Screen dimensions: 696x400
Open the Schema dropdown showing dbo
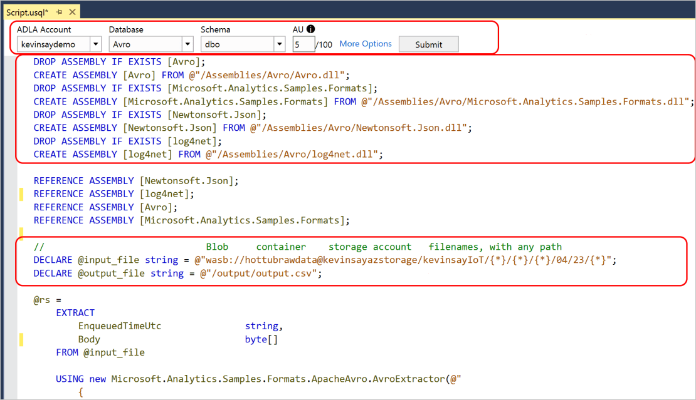tap(280, 44)
